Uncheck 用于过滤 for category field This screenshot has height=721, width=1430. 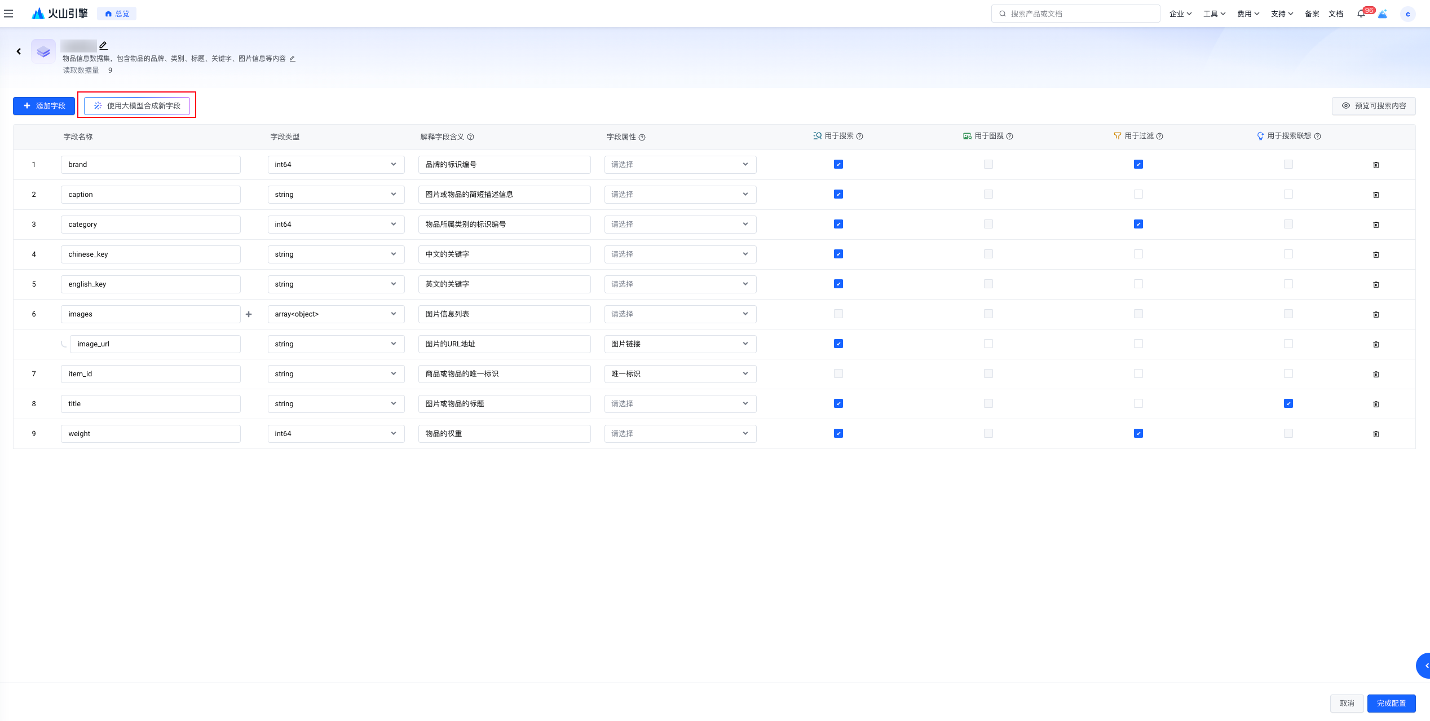1138,225
